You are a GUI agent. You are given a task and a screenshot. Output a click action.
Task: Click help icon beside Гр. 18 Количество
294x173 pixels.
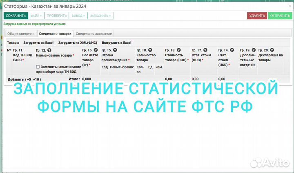click(x=150, y=50)
